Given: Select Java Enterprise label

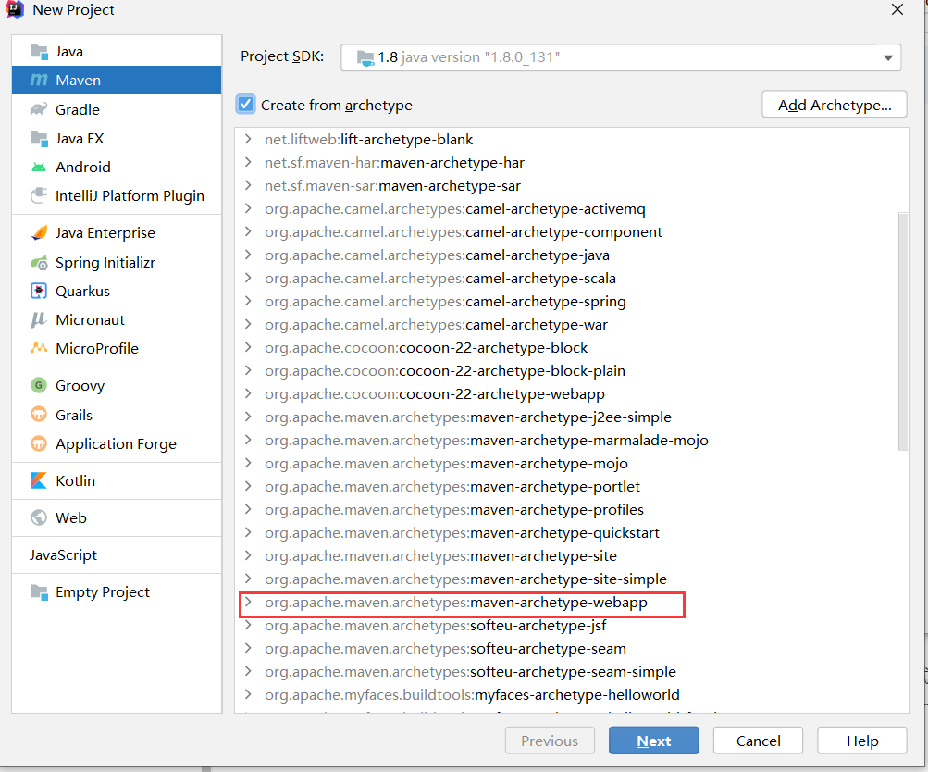Looking at the screenshot, I should 105,233.
